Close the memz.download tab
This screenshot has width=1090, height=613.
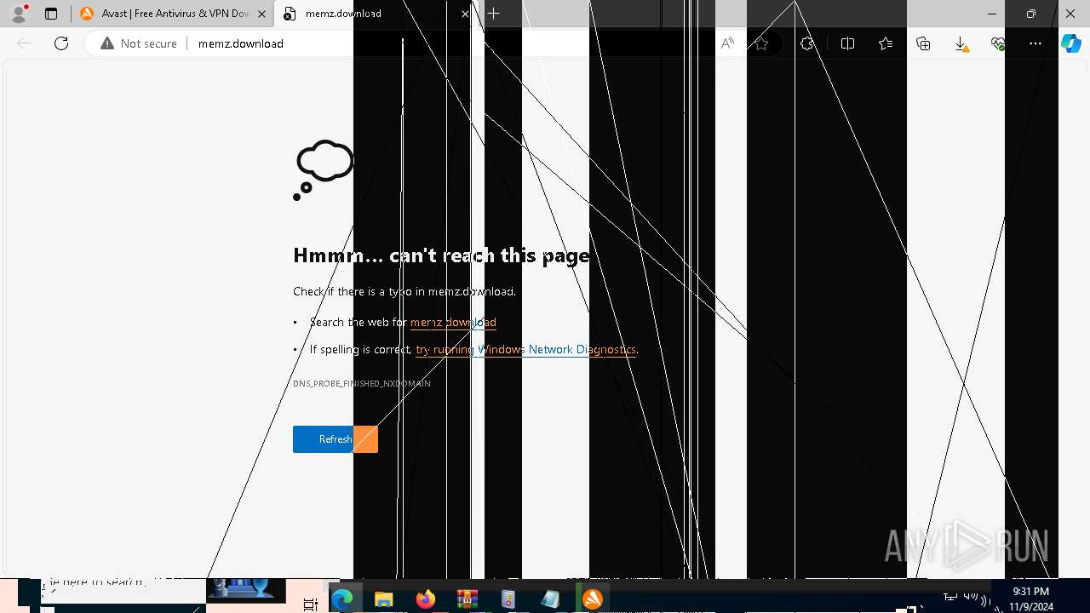coord(465,14)
